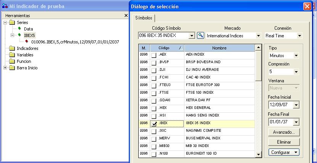Select the Símbolos tab
This screenshot has width=317, height=163.
(144, 18)
